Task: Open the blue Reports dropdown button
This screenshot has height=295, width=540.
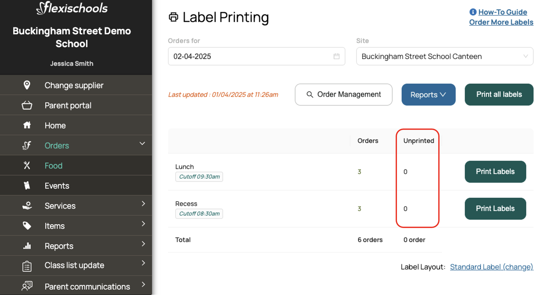Action: tap(428, 95)
